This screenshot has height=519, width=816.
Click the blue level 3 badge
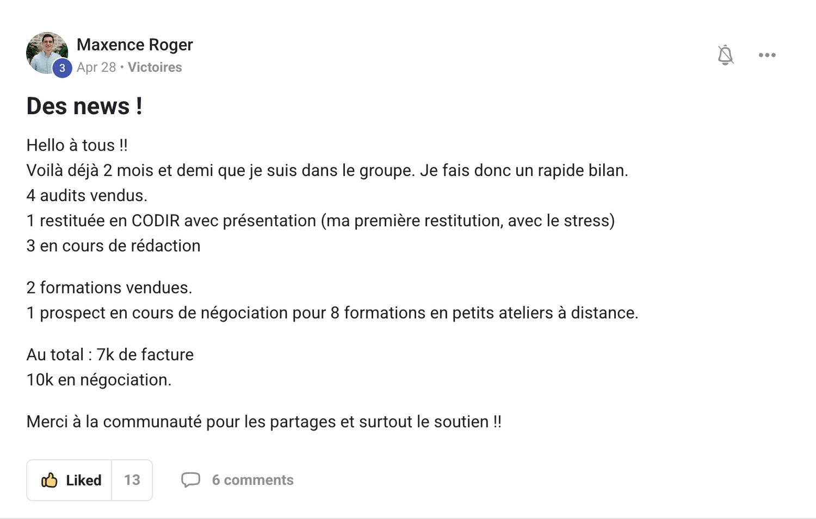63,68
